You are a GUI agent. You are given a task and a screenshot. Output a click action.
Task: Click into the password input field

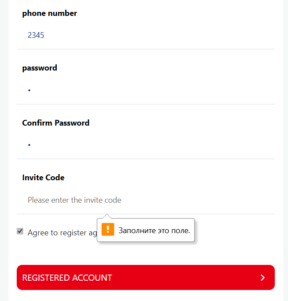pyautogui.click(x=145, y=90)
